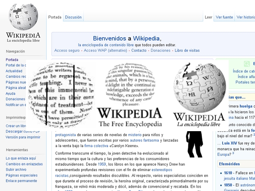Click the Wikipedia link in welcome heading

pyautogui.click(x=146, y=39)
